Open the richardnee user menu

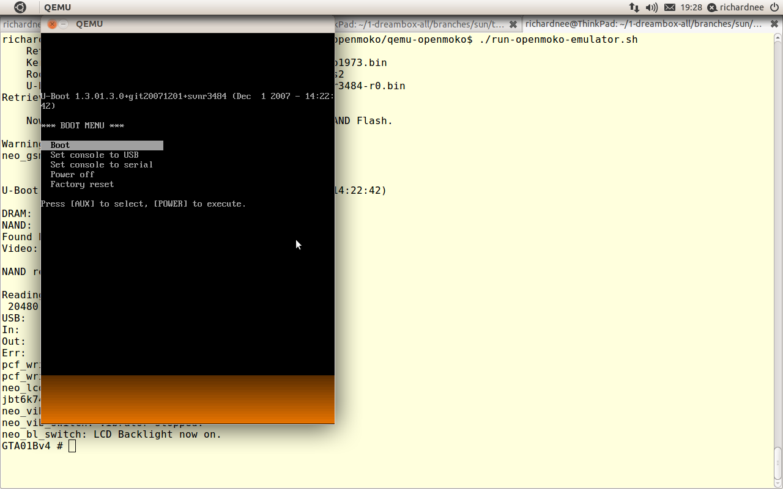pyautogui.click(x=736, y=7)
